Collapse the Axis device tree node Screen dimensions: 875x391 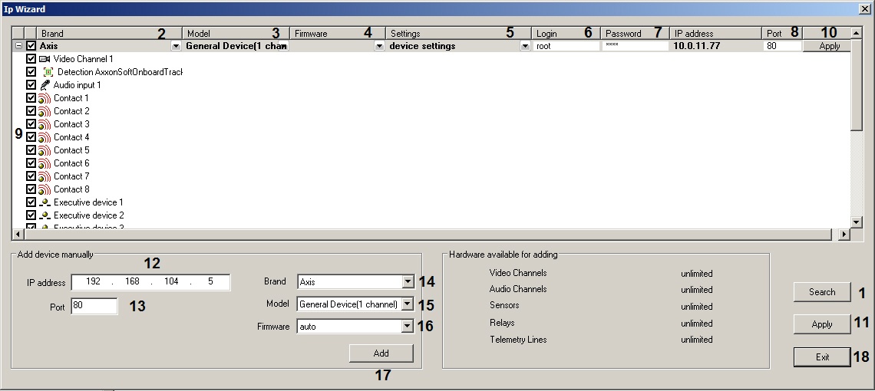pyautogui.click(x=18, y=46)
